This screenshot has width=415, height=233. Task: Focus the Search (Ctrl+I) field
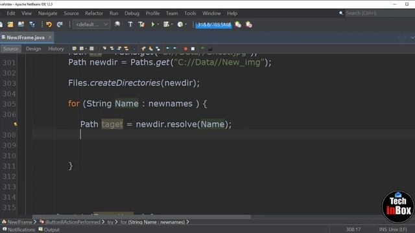tap(379, 13)
